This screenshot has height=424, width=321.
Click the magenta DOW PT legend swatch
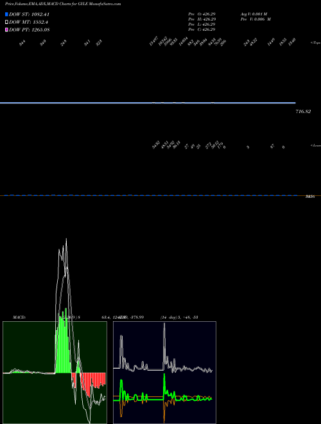(x=6, y=30)
